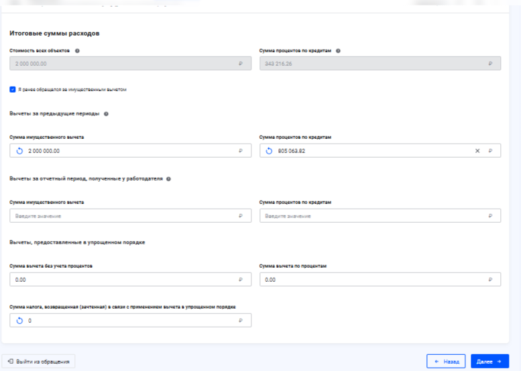Reset the 2 000 000.00 property deduction value icon
521x371 pixels.
point(19,151)
